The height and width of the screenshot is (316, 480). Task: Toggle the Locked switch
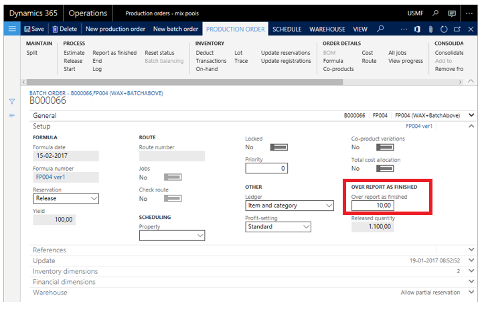click(279, 147)
